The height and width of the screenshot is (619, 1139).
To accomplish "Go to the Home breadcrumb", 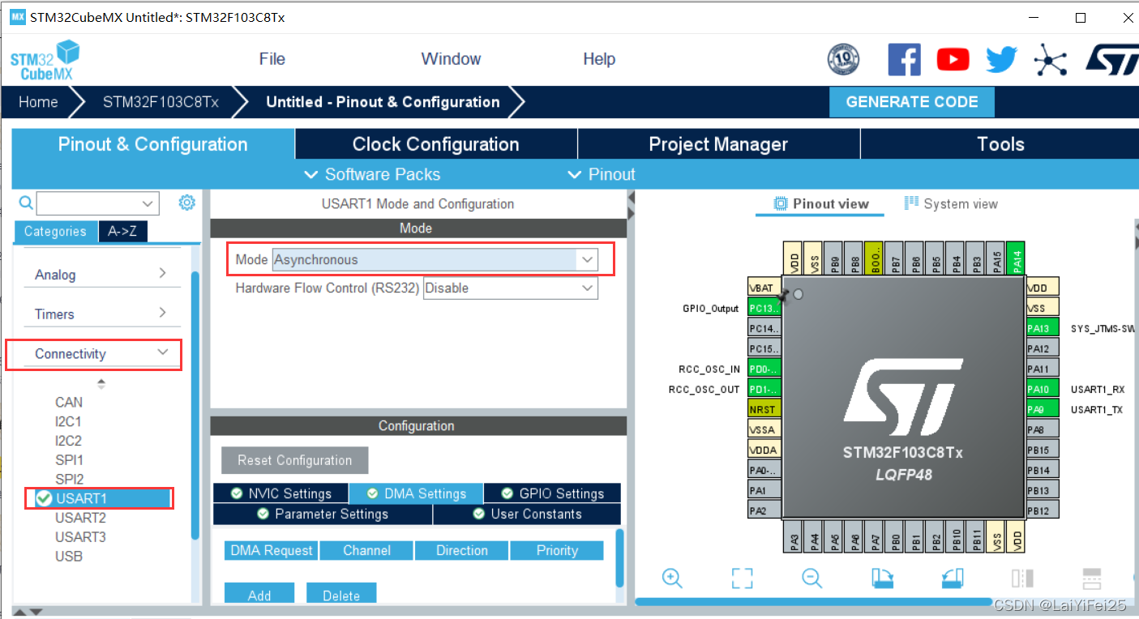I will pyautogui.click(x=38, y=102).
